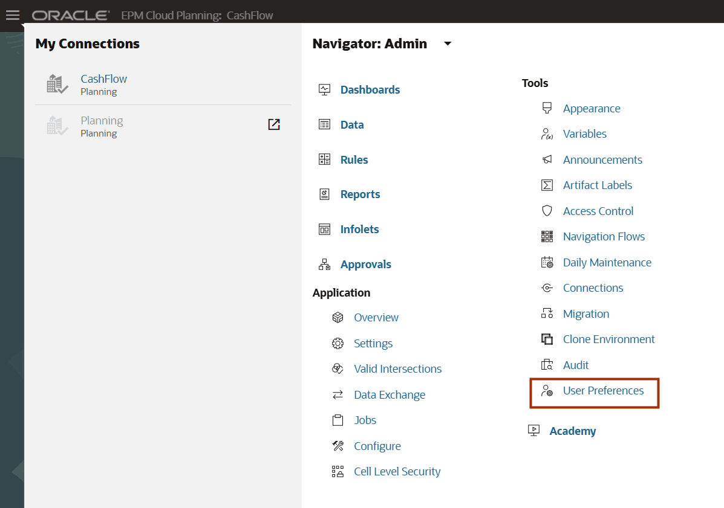Screen dimensions: 724x508
Task: Open the Jobs link
Action: tap(365, 420)
